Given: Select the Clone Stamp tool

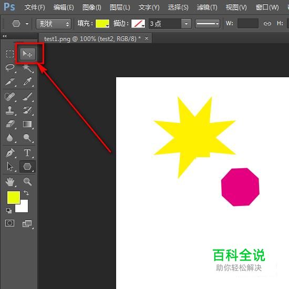Looking at the screenshot, I should [10, 110].
